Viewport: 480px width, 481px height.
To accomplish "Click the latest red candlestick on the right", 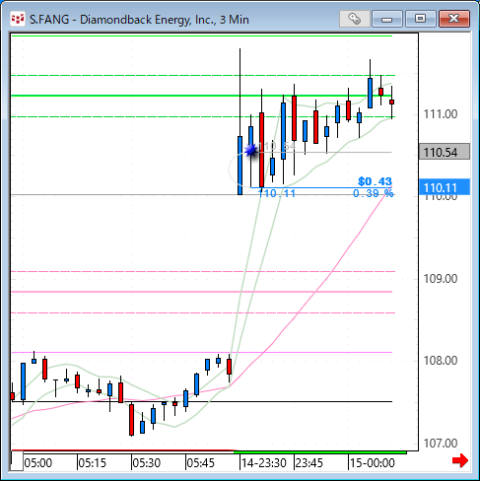I will pyautogui.click(x=391, y=103).
